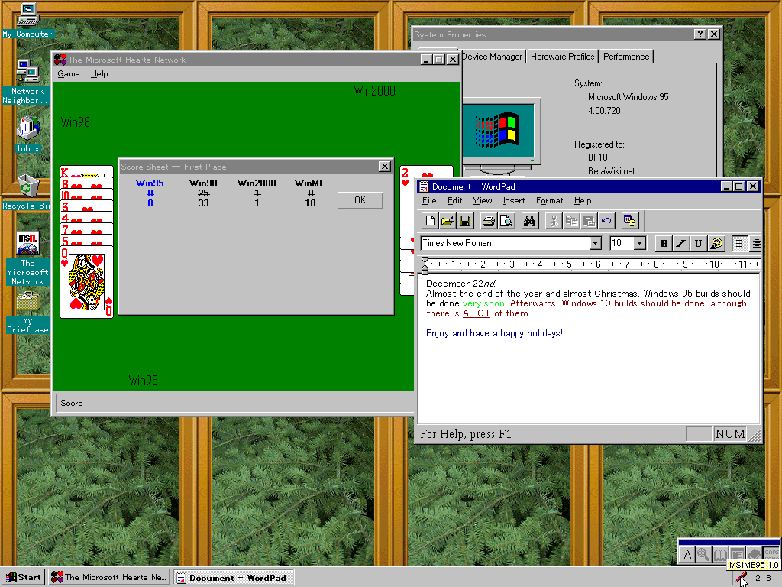The height and width of the screenshot is (587, 782).
Task: Open the Game menu in Hearts
Action: pos(68,74)
